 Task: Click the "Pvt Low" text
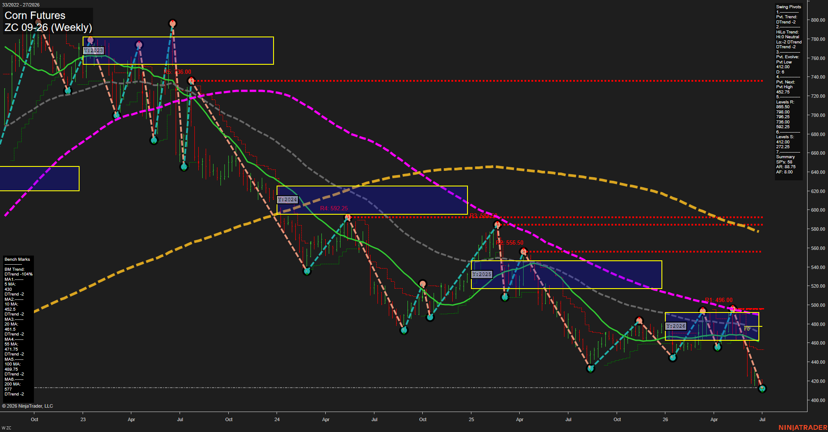point(784,62)
